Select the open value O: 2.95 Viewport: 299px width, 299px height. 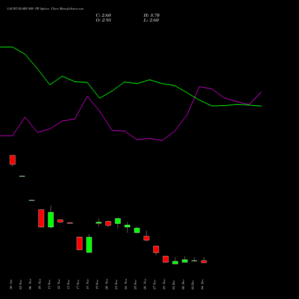(x=103, y=20)
